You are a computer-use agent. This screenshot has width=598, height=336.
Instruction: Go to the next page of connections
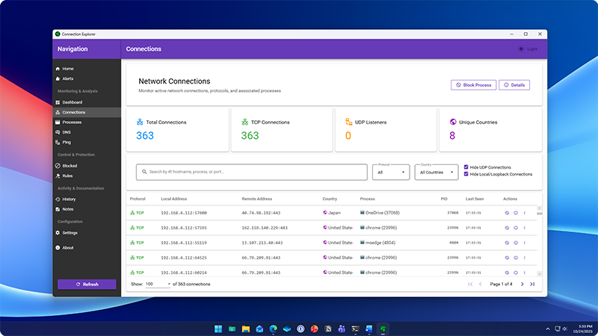[522, 284]
